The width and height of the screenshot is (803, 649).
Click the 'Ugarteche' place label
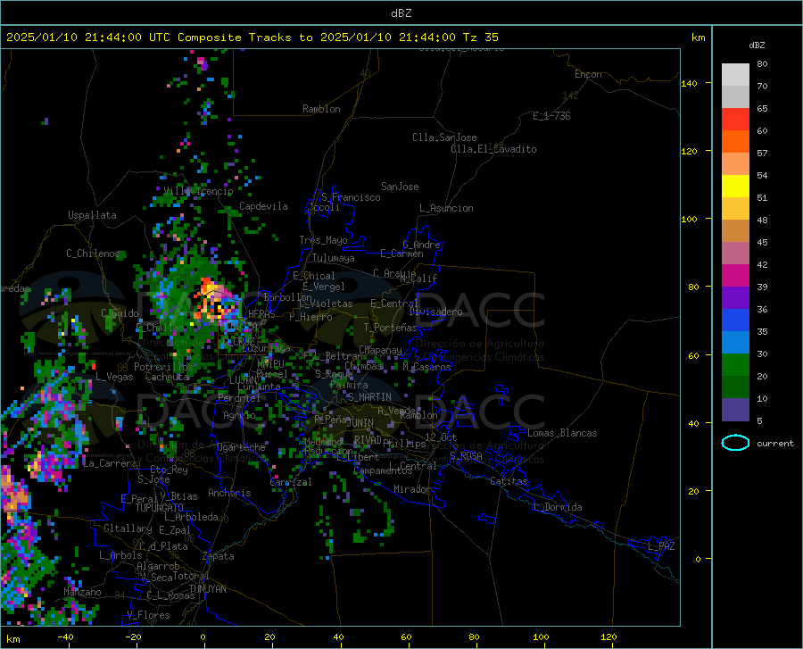click(241, 447)
